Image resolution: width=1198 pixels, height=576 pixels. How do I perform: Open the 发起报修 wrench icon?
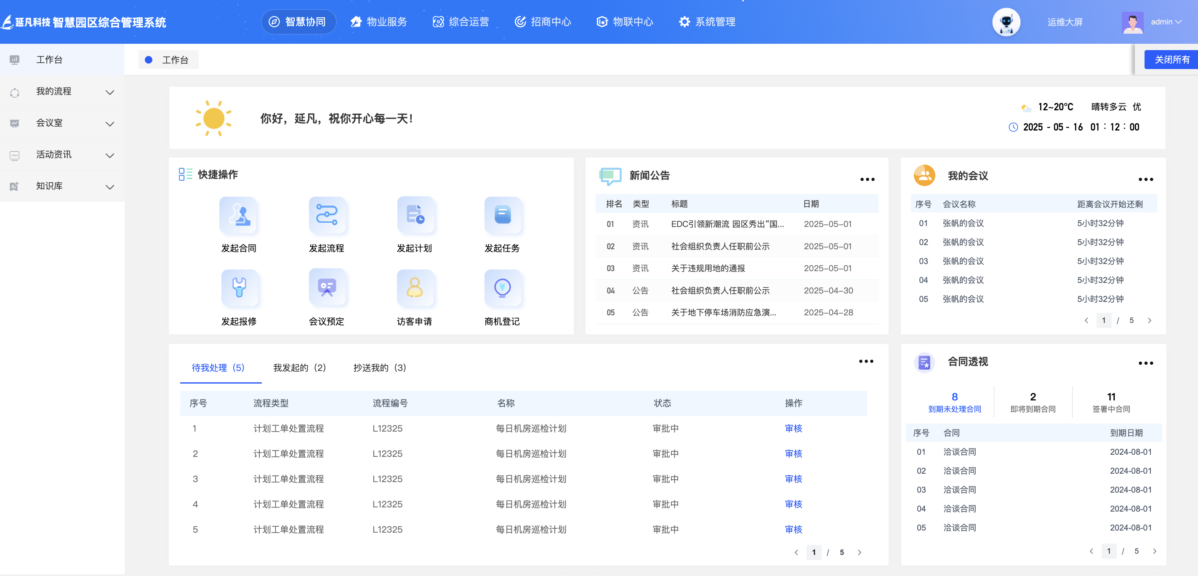pyautogui.click(x=239, y=288)
